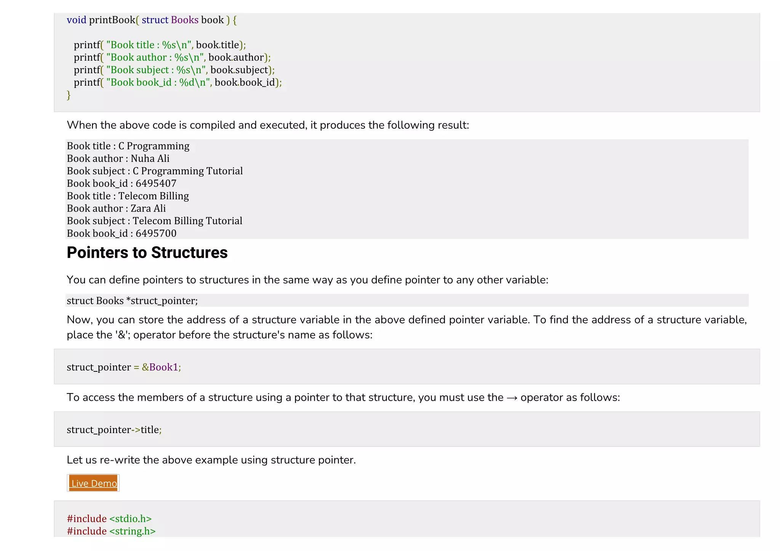This screenshot has width=780, height=551.
Task: Click output 'Book subject : C Programming Tutorial'
Action: click(x=155, y=171)
